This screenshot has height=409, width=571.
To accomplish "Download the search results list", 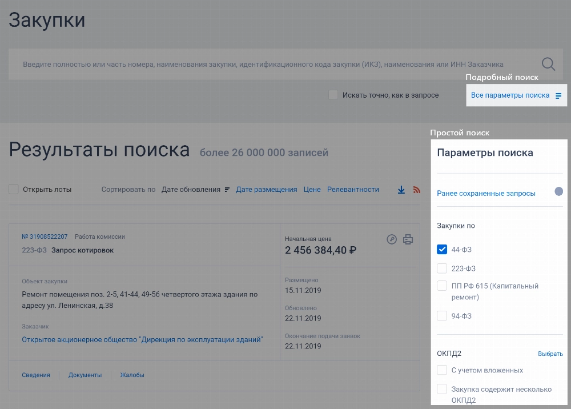I will click(x=401, y=190).
